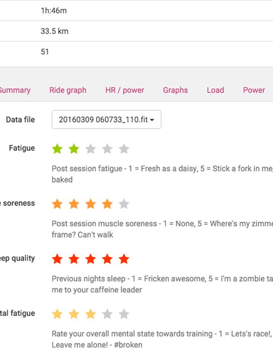Set mental fatigue to five stars
The width and height of the screenshot is (273, 355).
click(x=124, y=314)
